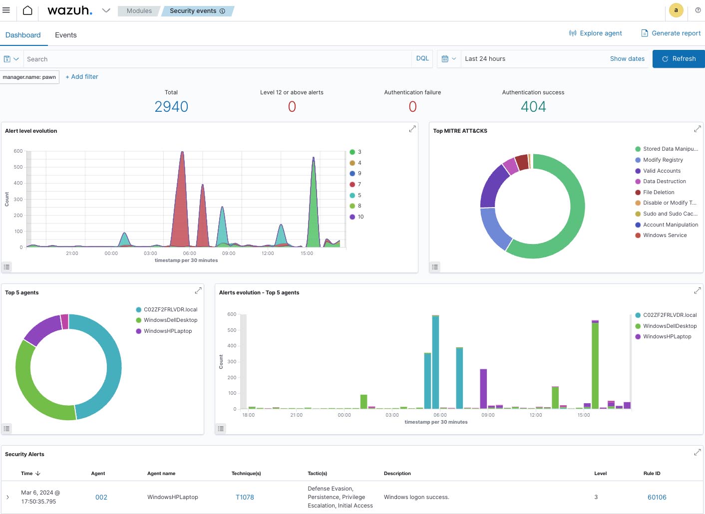Select C02ZF2FRLVDR.local in Top 5 agents legend
This screenshot has width=705, height=514.
coord(167,309)
